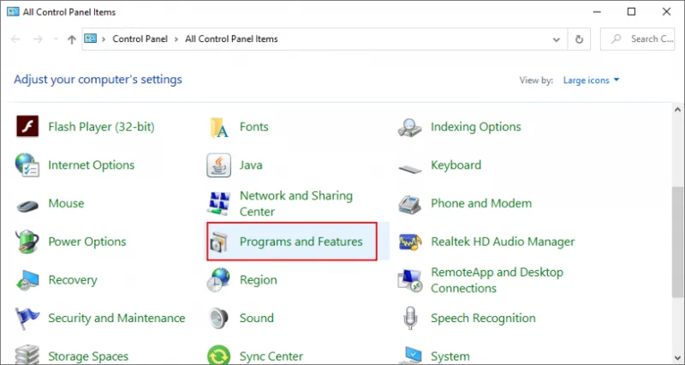Open the Sound speaker icon

218,318
